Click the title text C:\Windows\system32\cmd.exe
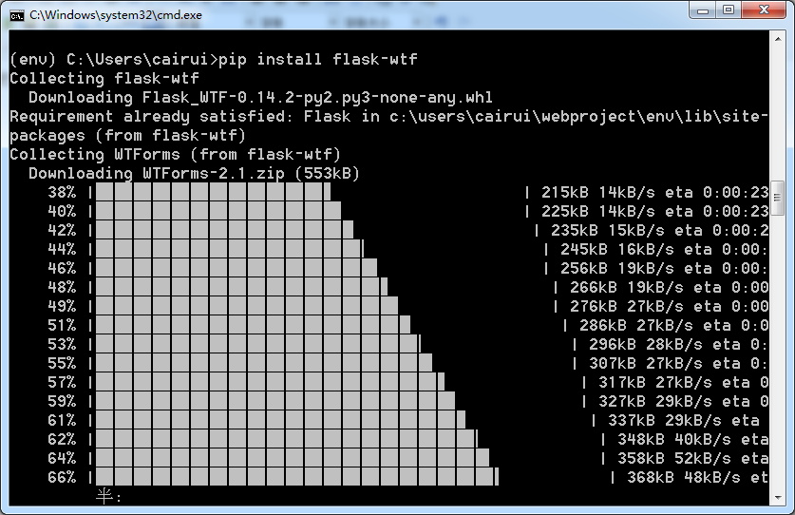The image size is (795, 515). click(116, 15)
